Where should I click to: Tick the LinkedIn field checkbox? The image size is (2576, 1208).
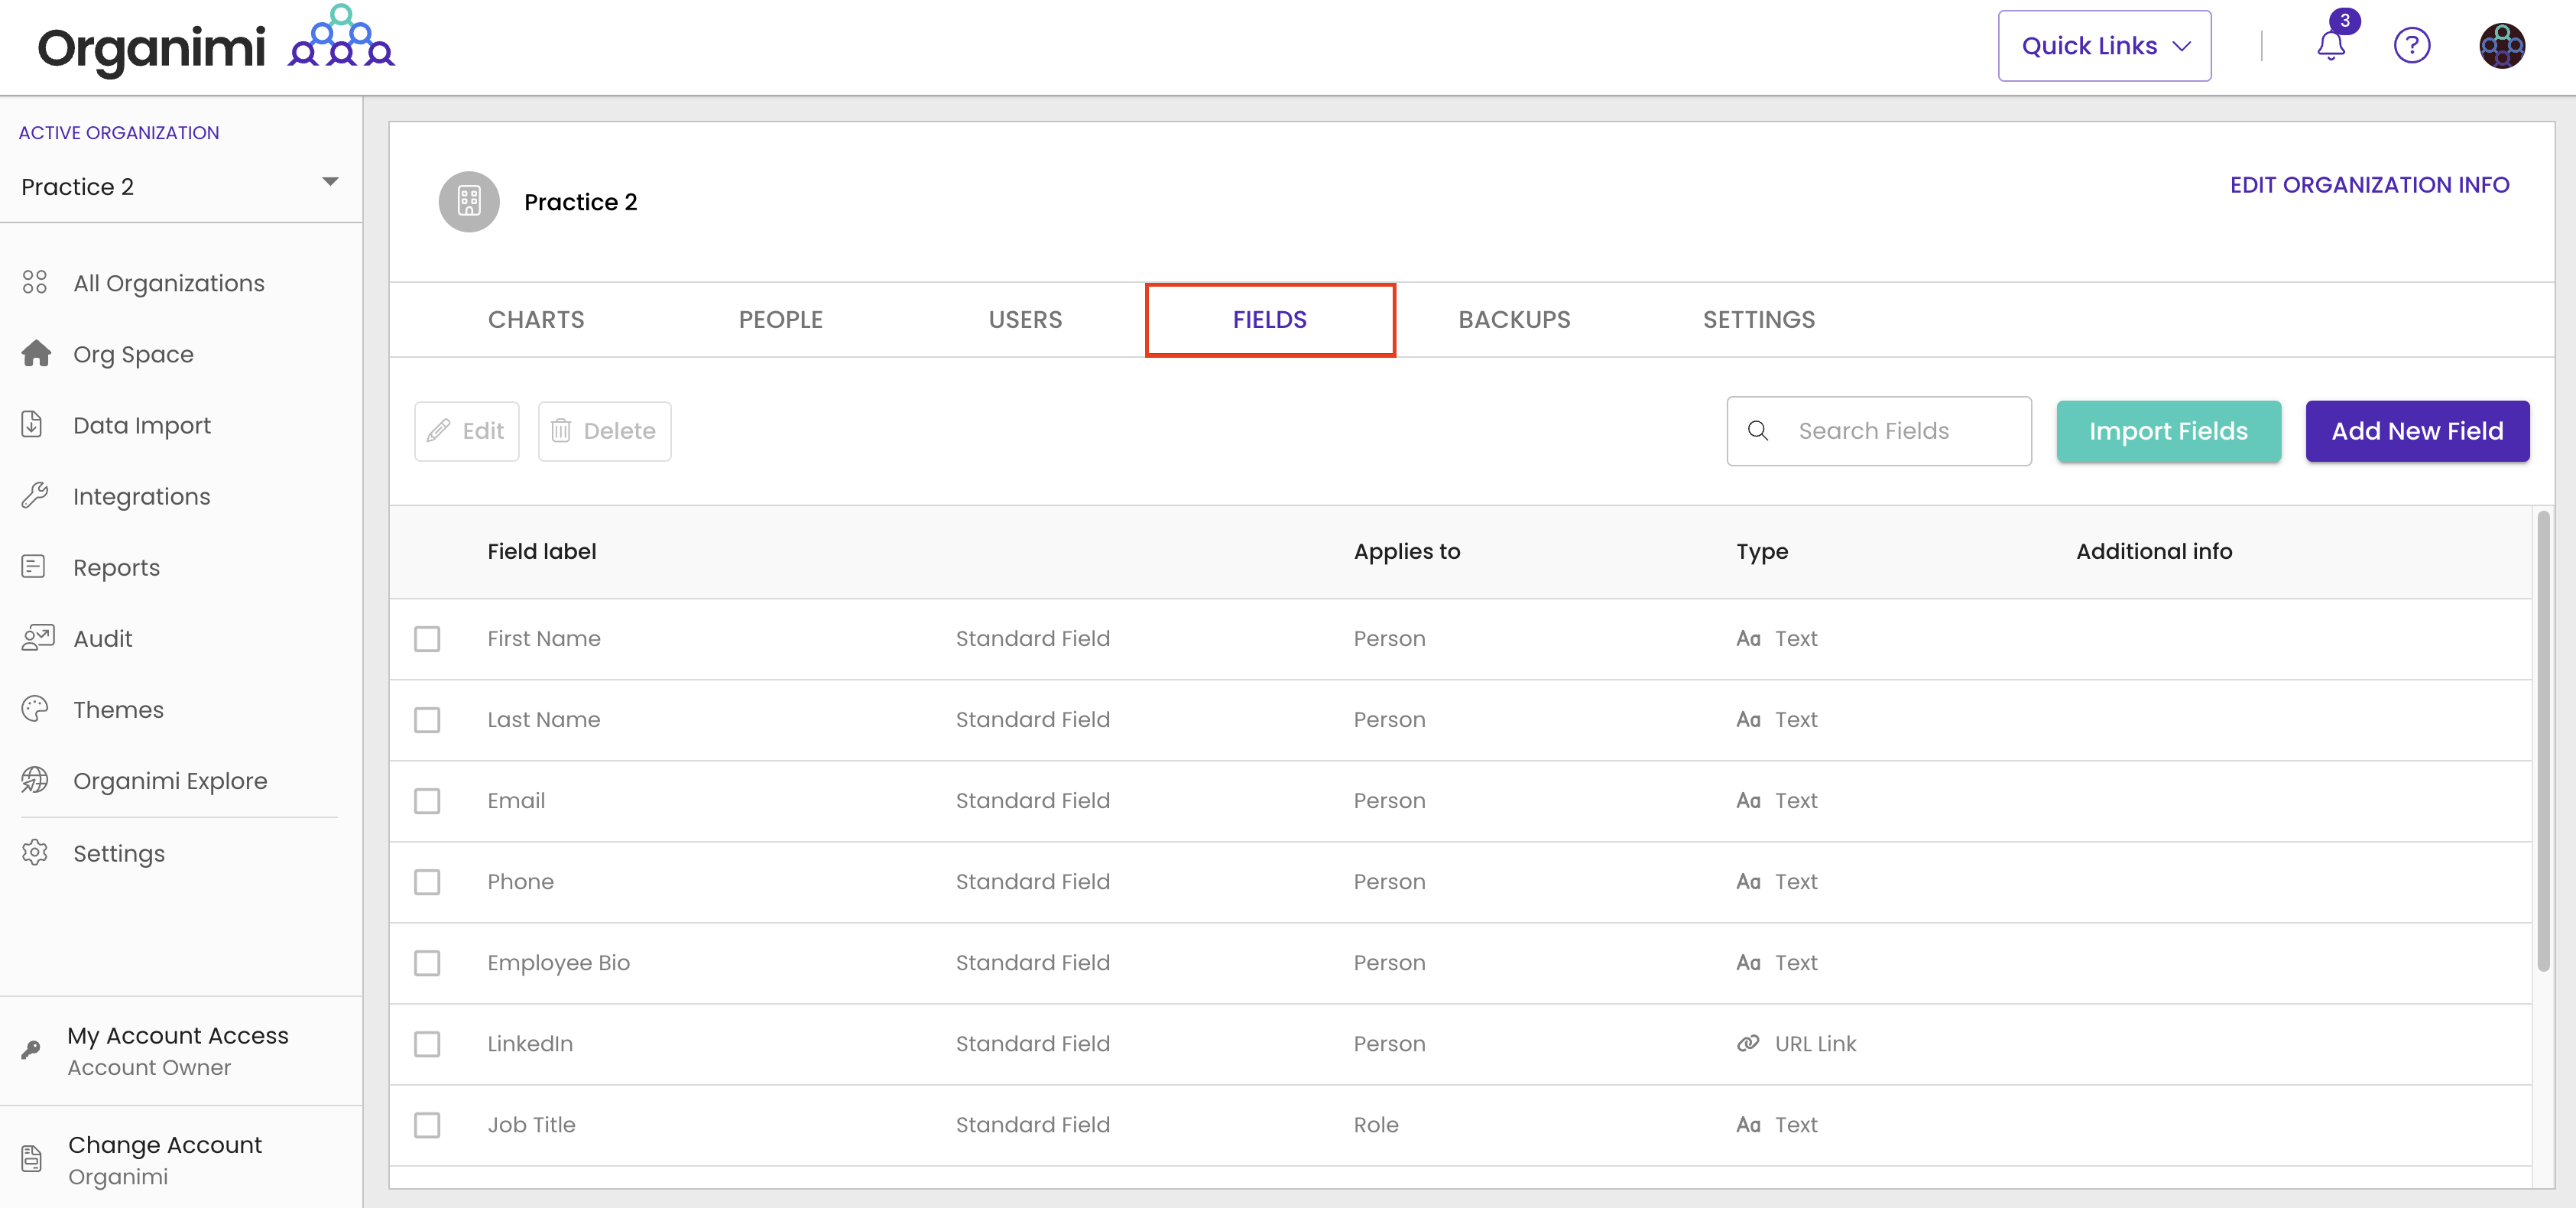(x=427, y=1044)
